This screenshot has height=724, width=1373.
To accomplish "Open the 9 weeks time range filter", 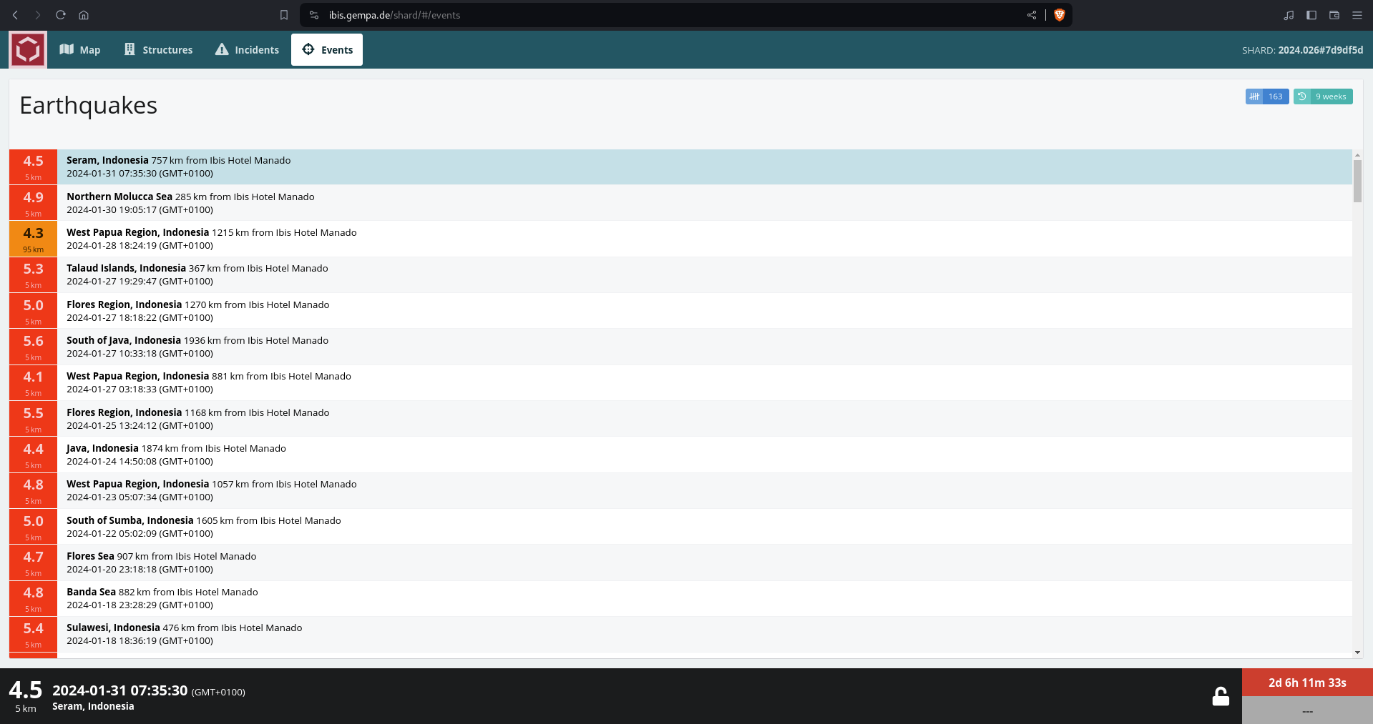I will (x=1322, y=96).
